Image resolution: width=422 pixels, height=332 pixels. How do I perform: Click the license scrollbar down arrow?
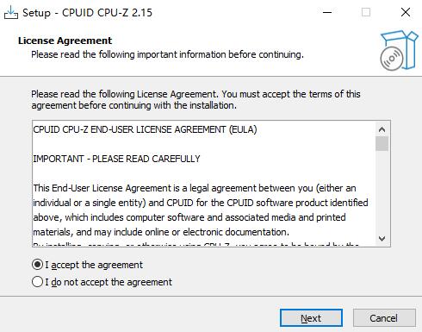click(x=382, y=238)
